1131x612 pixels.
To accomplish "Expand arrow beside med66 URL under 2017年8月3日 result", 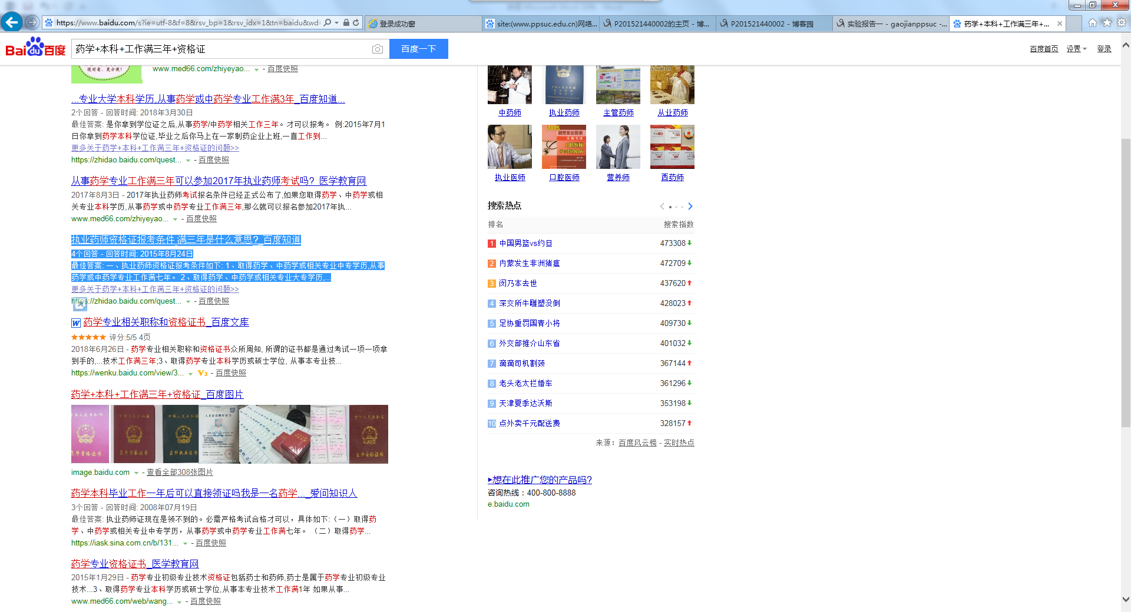I will (x=175, y=219).
